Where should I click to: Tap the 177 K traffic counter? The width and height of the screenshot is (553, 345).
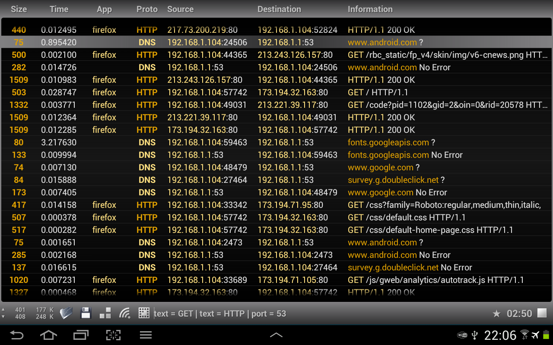[44, 310]
